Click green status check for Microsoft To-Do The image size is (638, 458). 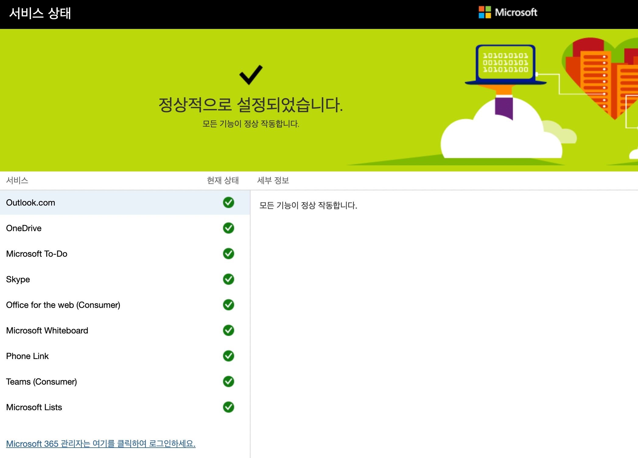[229, 254]
